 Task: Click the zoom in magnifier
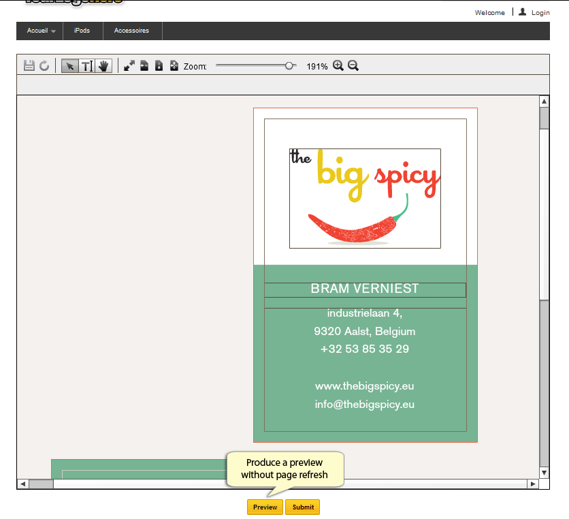(x=338, y=66)
